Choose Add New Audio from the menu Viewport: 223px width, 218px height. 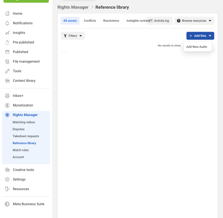[x=197, y=47]
